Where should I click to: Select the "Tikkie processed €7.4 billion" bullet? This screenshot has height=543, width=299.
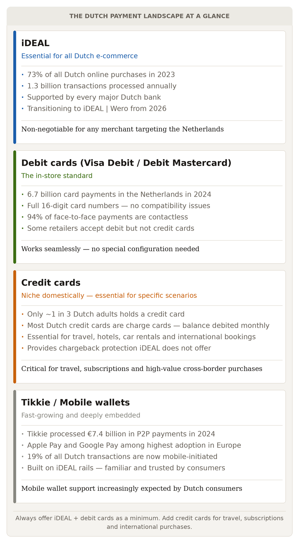[x=121, y=434]
